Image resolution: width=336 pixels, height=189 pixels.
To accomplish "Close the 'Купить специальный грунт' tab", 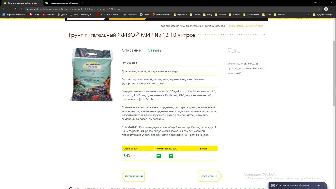I will (x=40, y=3).
